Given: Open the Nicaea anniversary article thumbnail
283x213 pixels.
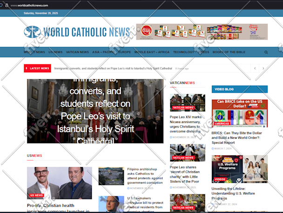Looking at the screenshot, I should pos(188,103).
